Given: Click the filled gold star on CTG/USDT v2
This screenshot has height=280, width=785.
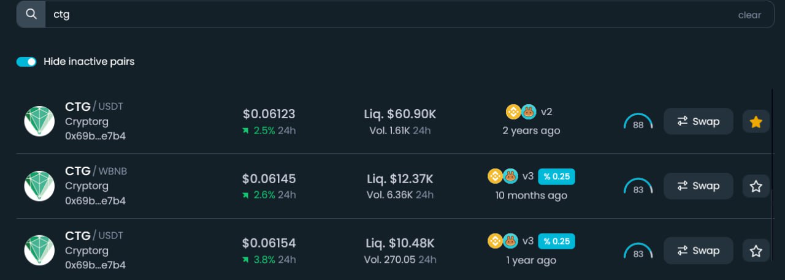Looking at the screenshot, I should (x=756, y=121).
